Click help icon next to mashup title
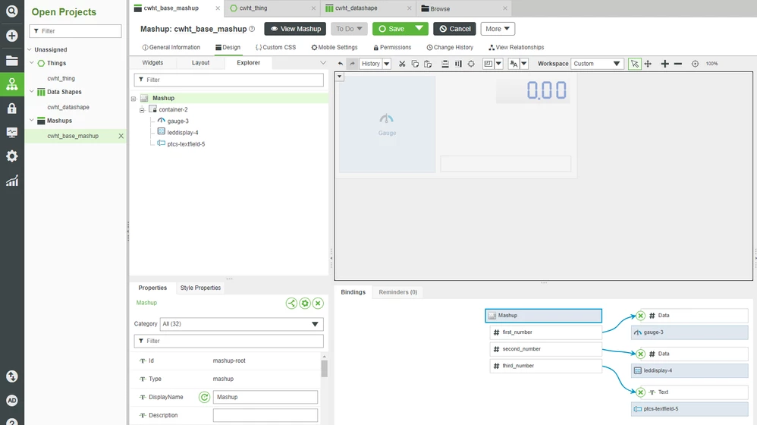Screen dimensions: 757x425 click(252, 29)
